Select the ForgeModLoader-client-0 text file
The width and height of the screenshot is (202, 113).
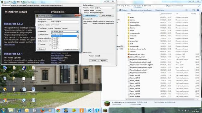pyautogui.click(x=139, y=60)
